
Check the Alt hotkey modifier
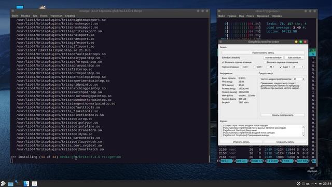(x=268, y=67)
